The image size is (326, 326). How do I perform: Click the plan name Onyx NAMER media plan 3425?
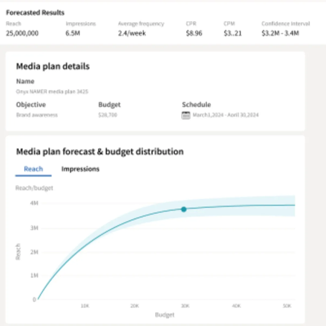click(52, 92)
